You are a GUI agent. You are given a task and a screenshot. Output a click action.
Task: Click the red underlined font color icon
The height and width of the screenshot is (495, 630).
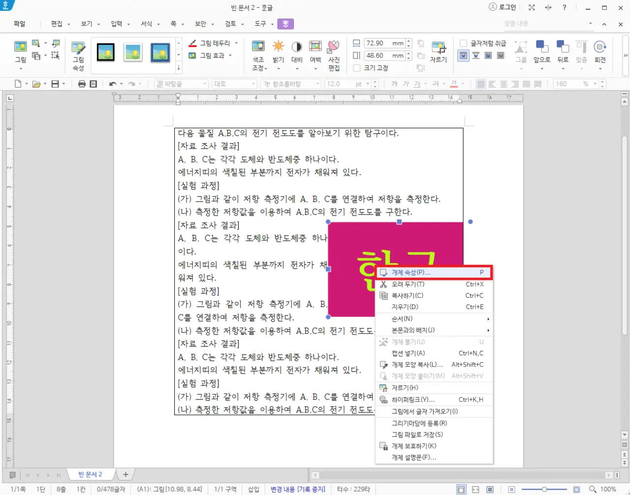(x=454, y=84)
